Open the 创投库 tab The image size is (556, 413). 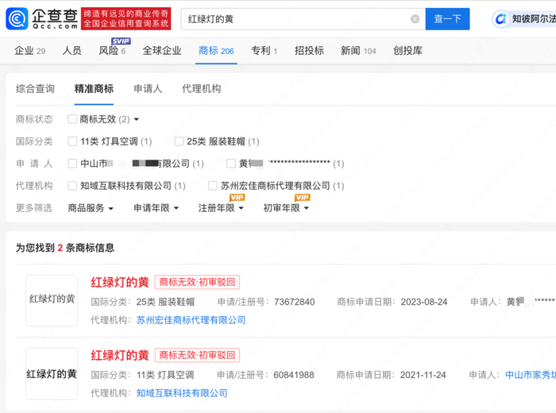tap(407, 51)
